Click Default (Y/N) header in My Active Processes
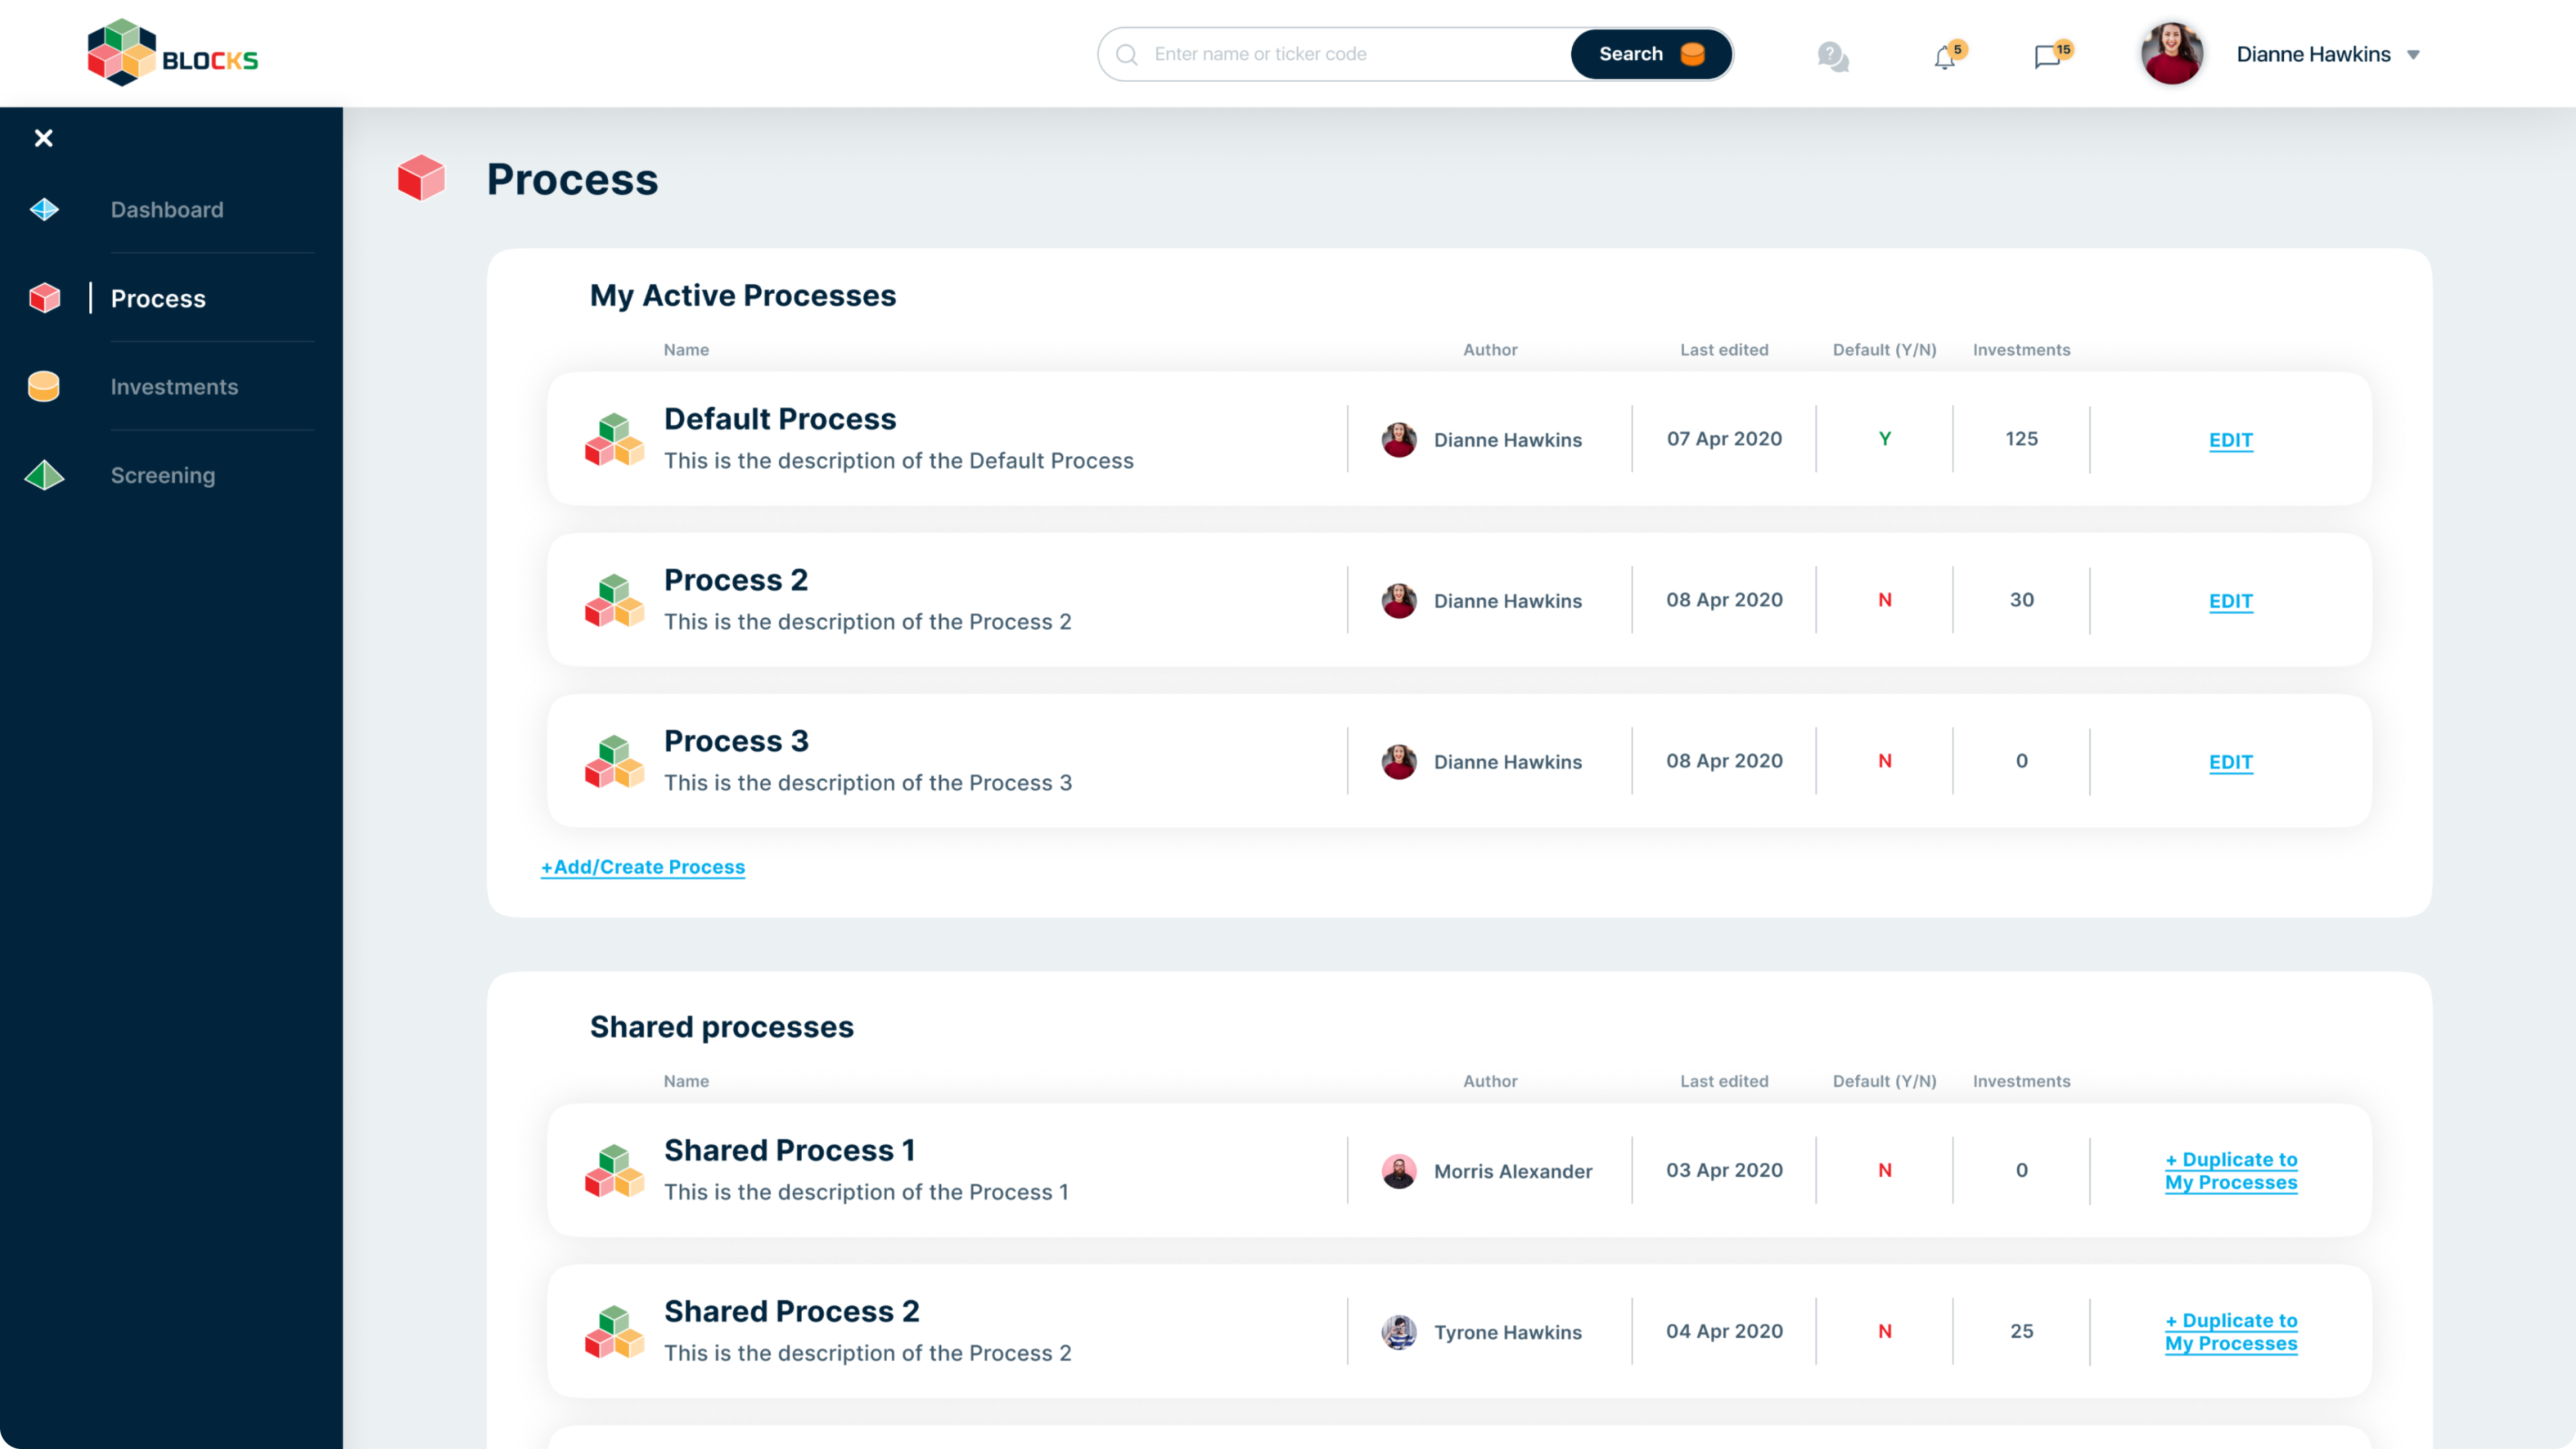The image size is (2576, 1449). click(1885, 350)
